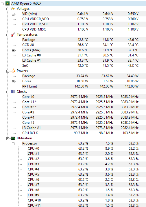Click the 7.5 % processor minimum utilization
This screenshot has height=207, width=146.
pyautogui.click(x=109, y=143)
